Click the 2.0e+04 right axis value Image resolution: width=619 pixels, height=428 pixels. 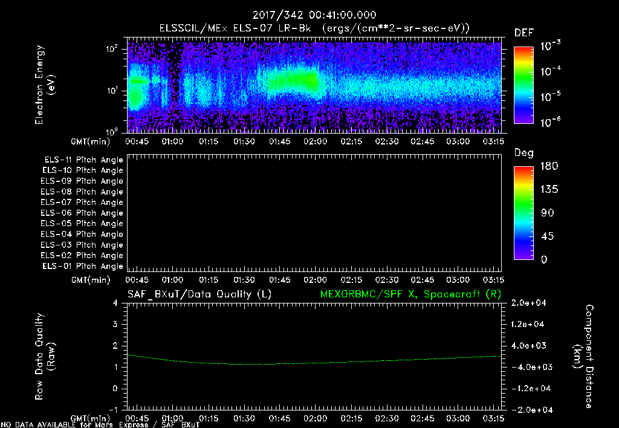coord(528,303)
